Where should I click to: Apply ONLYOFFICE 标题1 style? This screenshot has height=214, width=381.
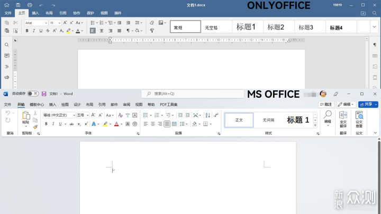point(246,27)
